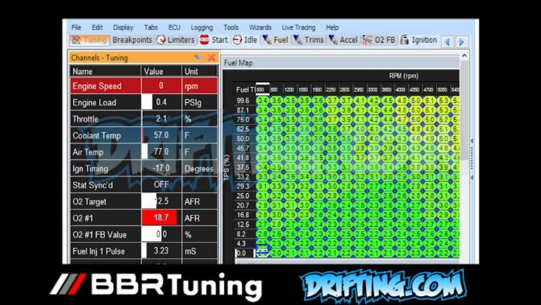Close the Channels - Tuning panel
This screenshot has height=305, width=541.
pos(211,57)
